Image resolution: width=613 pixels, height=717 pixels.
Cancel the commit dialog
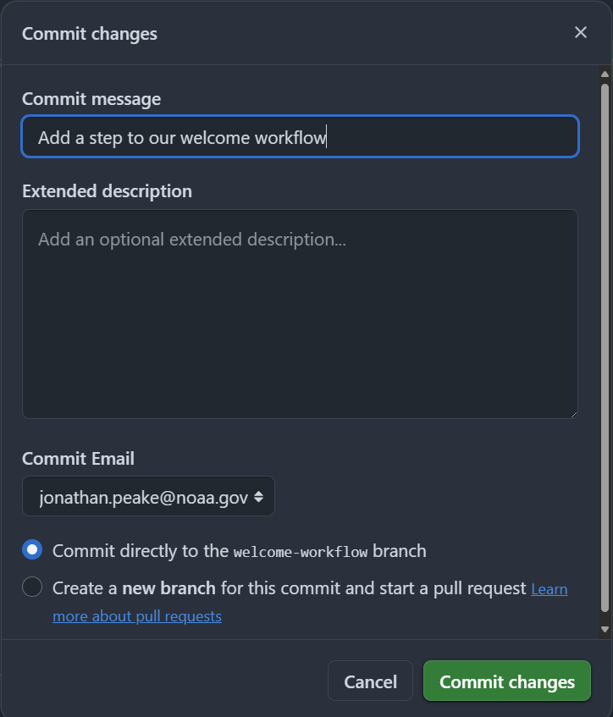coord(370,681)
